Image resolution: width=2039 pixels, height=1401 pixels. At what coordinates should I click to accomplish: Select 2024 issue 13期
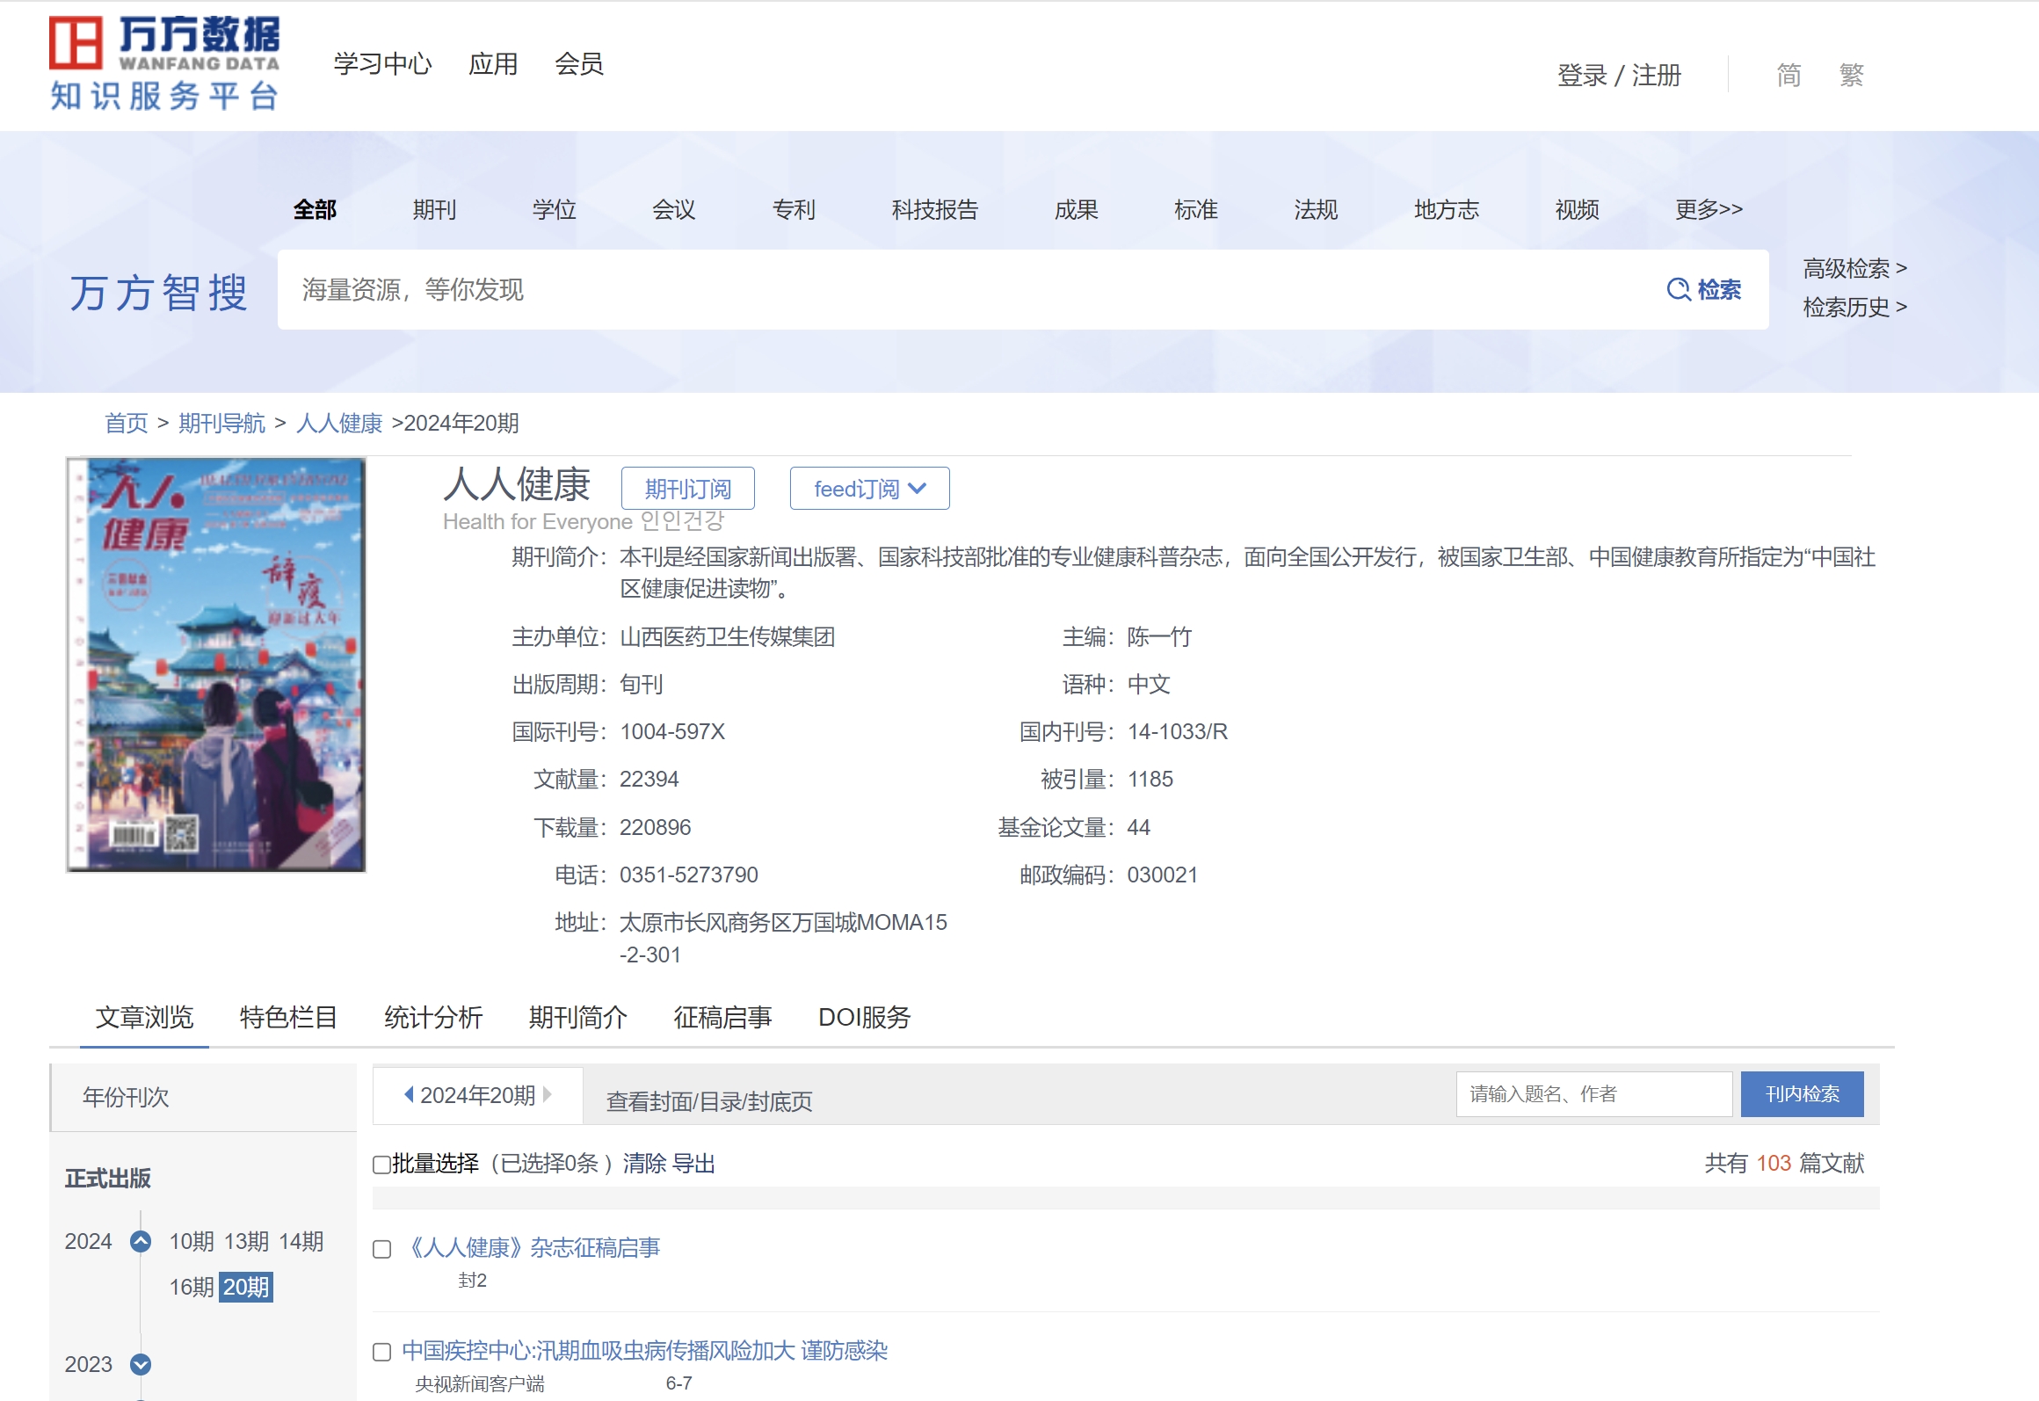246,1241
